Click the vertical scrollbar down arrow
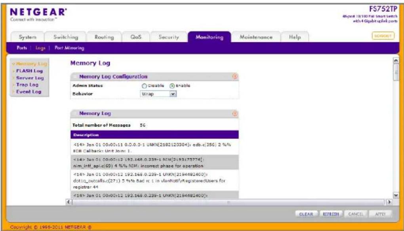 396,195
